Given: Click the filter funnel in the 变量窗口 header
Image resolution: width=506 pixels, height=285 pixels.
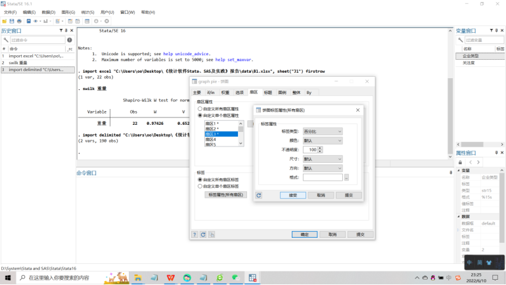Looking at the screenshot, I should click(492, 30).
